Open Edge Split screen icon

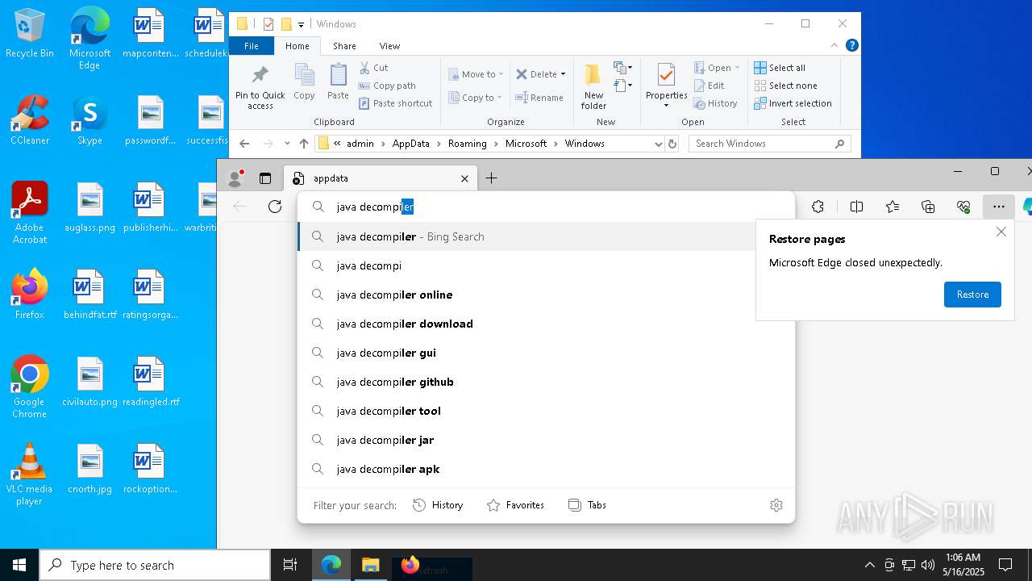pos(856,207)
